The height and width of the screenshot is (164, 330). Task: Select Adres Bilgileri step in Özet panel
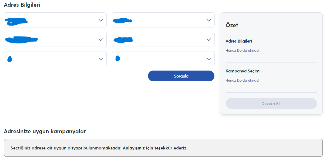(239, 41)
